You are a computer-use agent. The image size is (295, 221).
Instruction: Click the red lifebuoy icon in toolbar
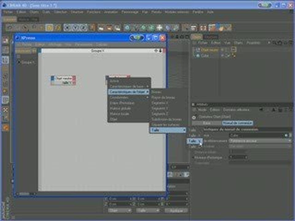tap(203, 28)
